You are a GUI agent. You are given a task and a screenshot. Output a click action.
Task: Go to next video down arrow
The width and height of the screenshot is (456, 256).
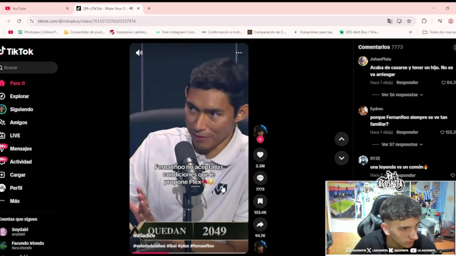tap(341, 158)
